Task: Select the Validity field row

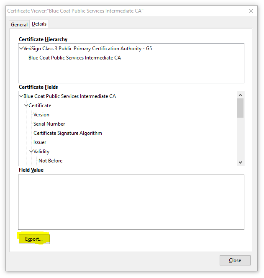Action: (42, 152)
